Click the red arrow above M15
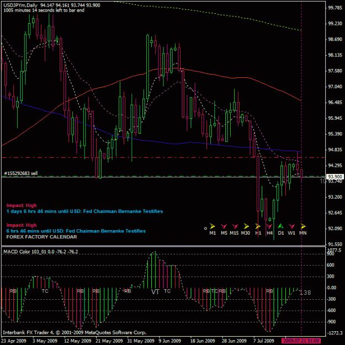 tap(235, 226)
